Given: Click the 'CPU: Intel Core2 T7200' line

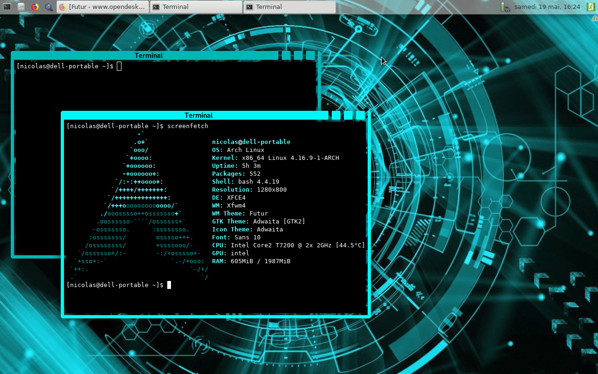Looking at the screenshot, I should 289,245.
